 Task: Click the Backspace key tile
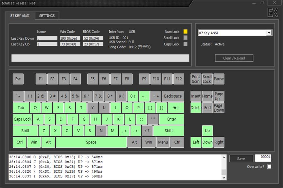[173, 96]
